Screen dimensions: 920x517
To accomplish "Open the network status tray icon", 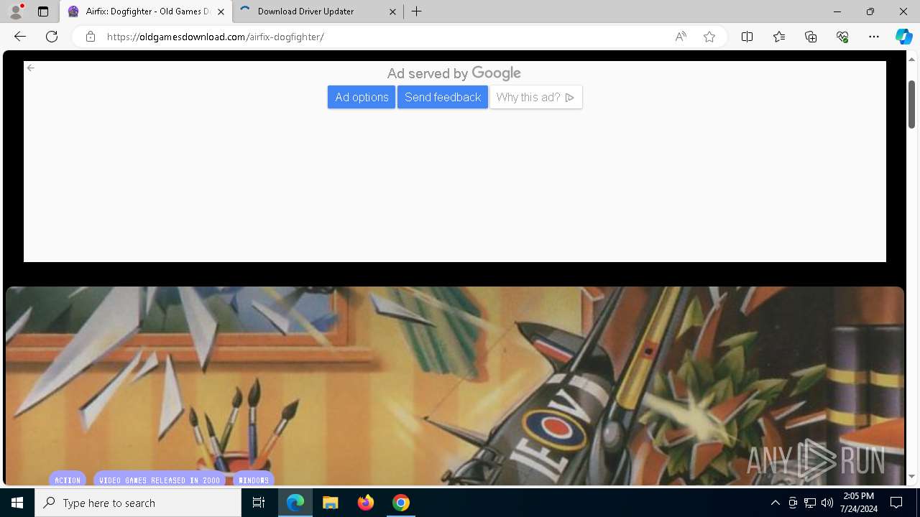I will coord(810,503).
